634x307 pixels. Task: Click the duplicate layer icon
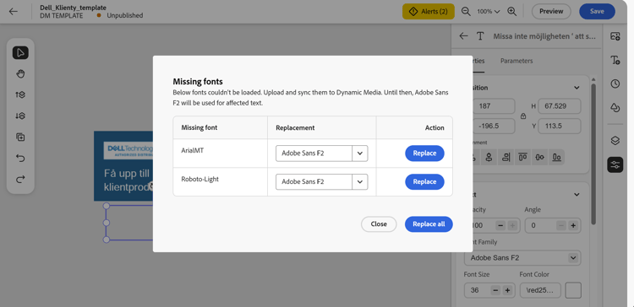[20, 137]
